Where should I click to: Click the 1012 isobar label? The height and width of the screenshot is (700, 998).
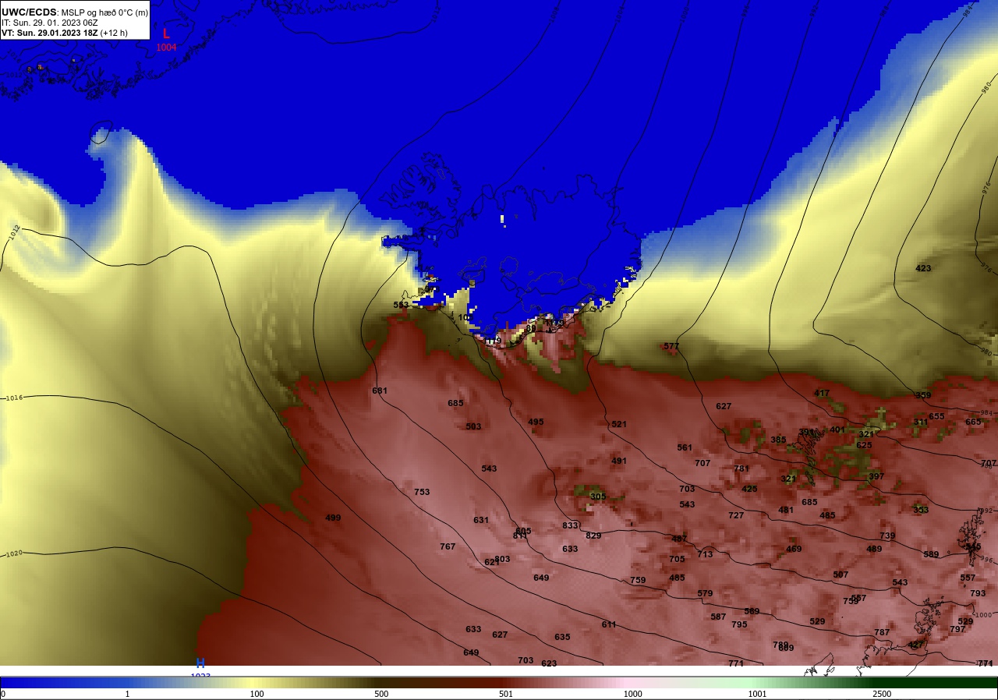point(16,232)
